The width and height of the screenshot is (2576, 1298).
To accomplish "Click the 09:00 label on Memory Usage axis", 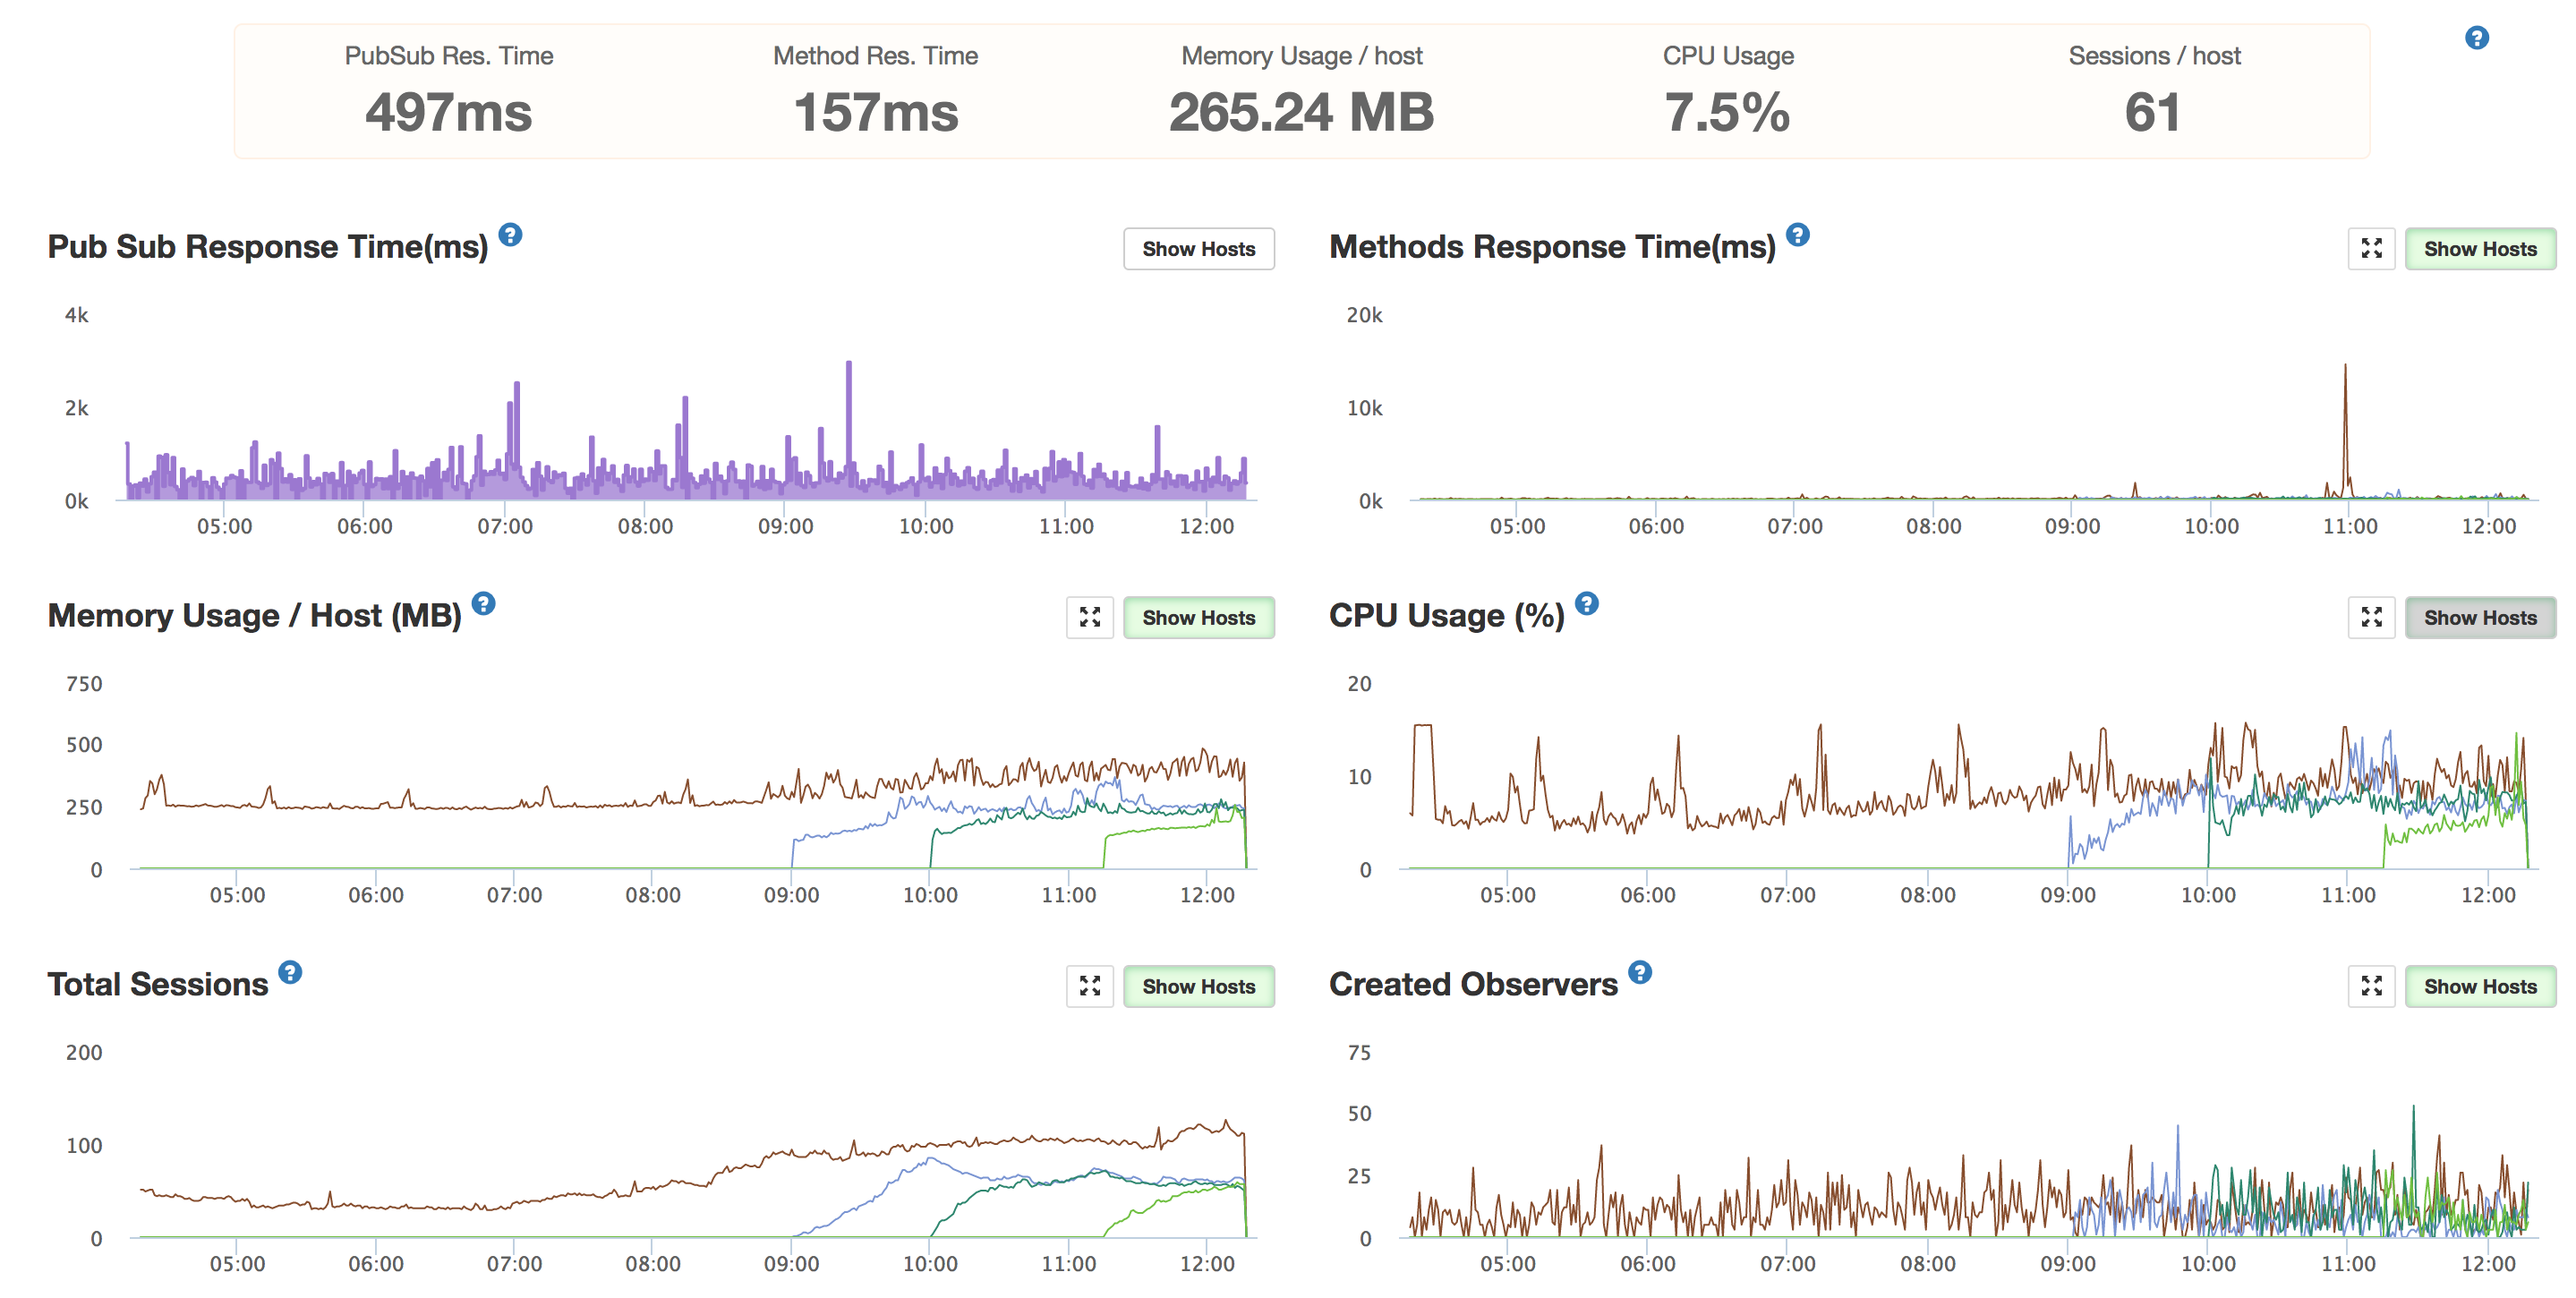I will coord(791,895).
